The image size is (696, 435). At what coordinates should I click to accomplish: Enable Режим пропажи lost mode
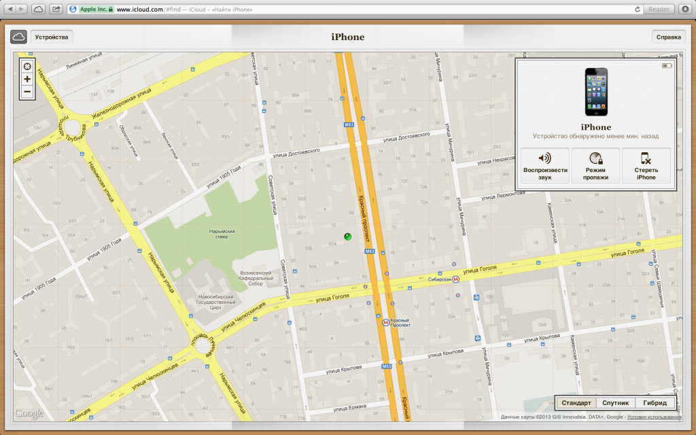(595, 166)
